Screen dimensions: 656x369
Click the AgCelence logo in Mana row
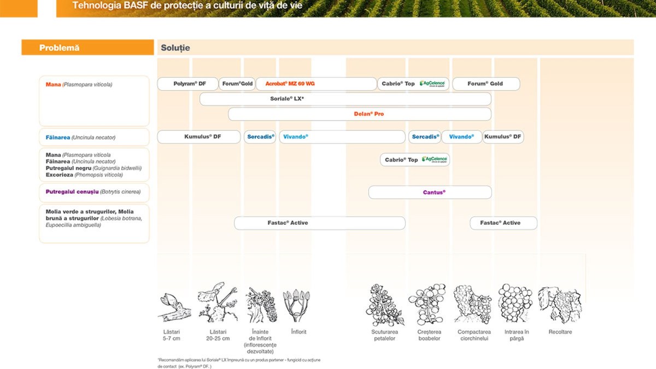[434, 84]
